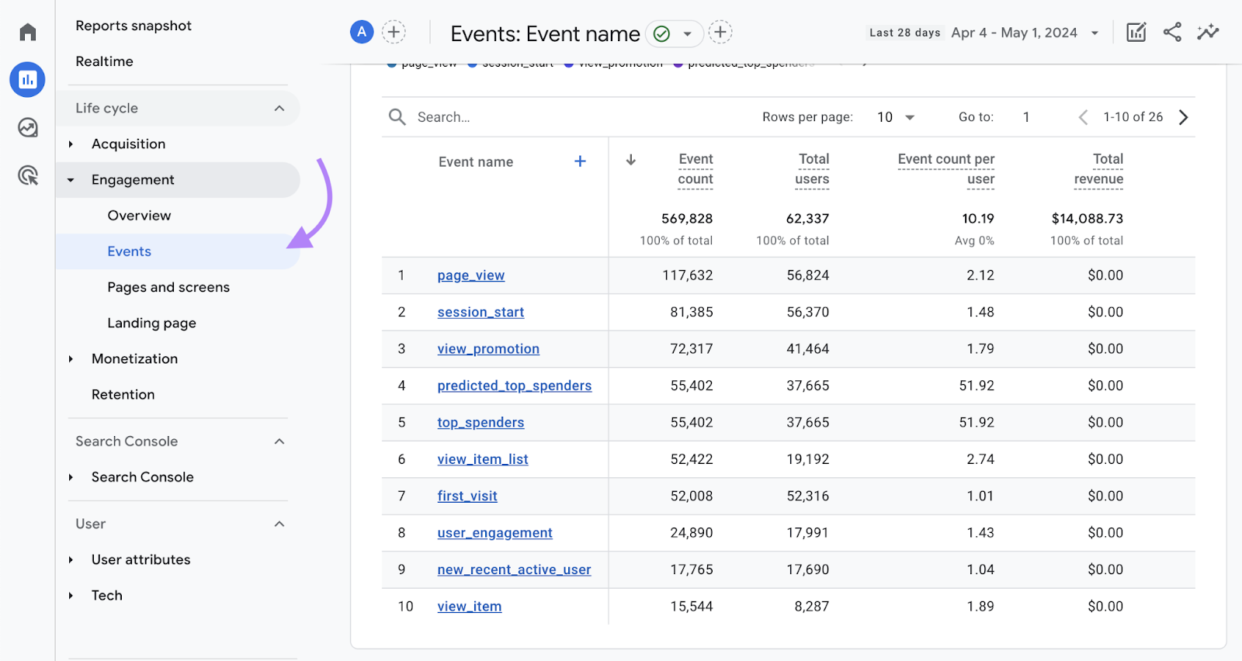Collapse the Search Console section chevron
This screenshot has width=1242, height=661.
point(279,441)
